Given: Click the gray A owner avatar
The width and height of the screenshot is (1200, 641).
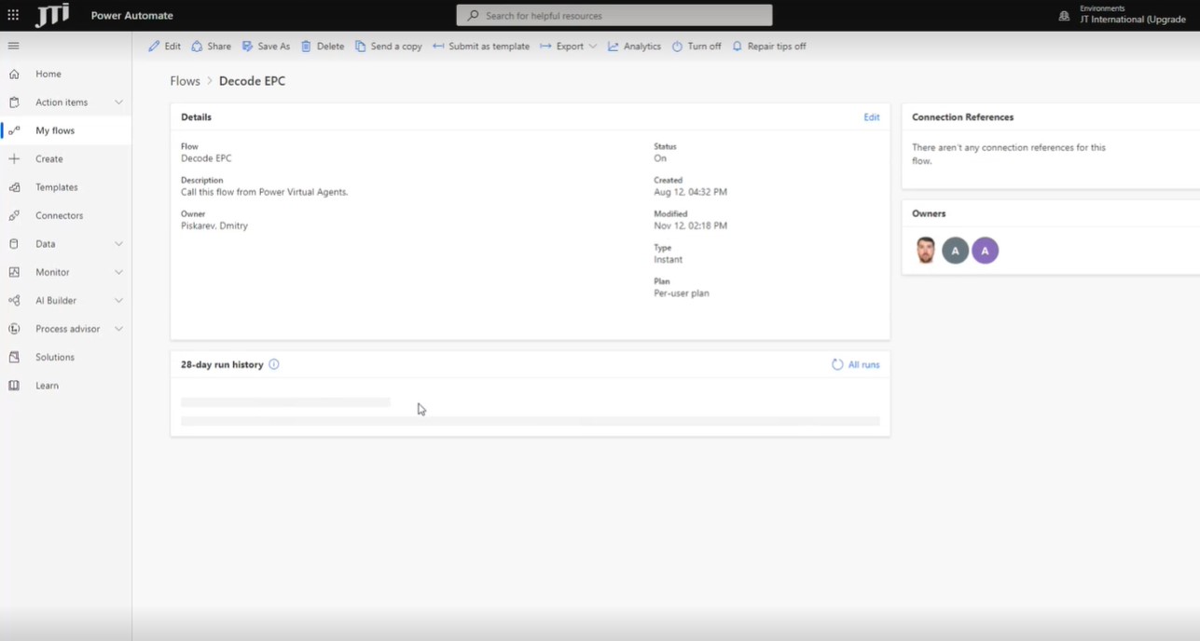Looking at the screenshot, I should [x=955, y=251].
